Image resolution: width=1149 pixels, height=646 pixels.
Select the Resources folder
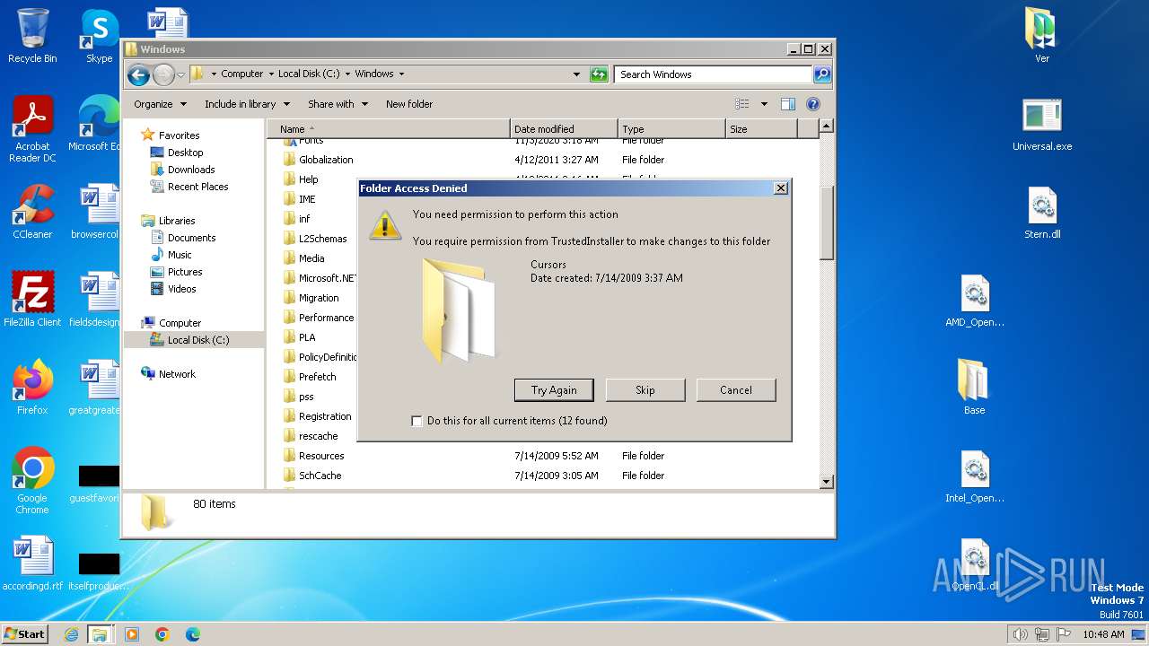[x=321, y=456]
